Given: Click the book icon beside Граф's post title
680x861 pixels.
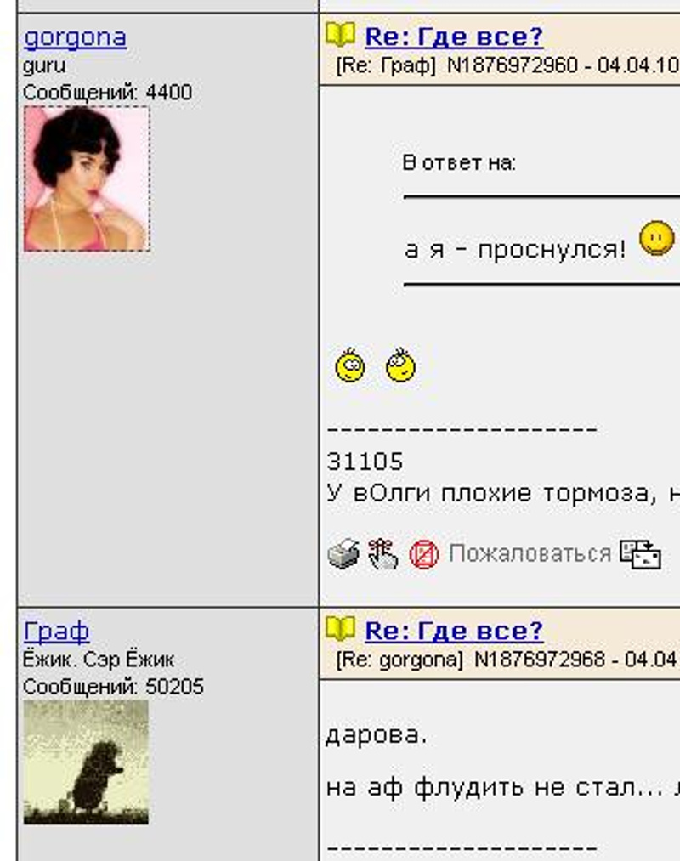Looking at the screenshot, I should (x=341, y=628).
